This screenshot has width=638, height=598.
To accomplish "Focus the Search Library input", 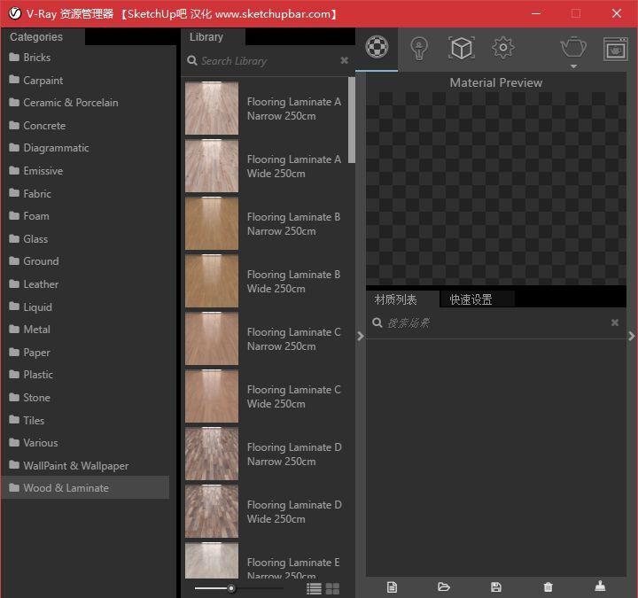I will [x=268, y=61].
